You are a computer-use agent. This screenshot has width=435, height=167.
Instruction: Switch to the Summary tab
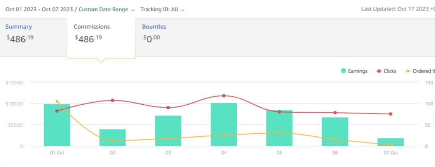point(19,27)
